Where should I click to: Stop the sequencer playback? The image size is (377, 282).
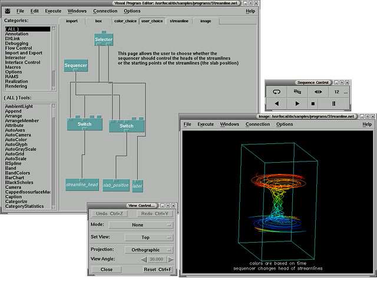click(313, 104)
